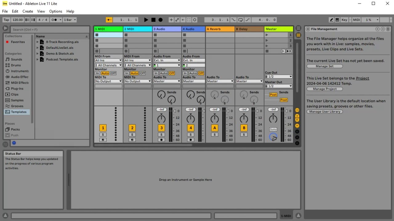Click Manage Project button
The width and height of the screenshot is (394, 221).
(x=324, y=89)
